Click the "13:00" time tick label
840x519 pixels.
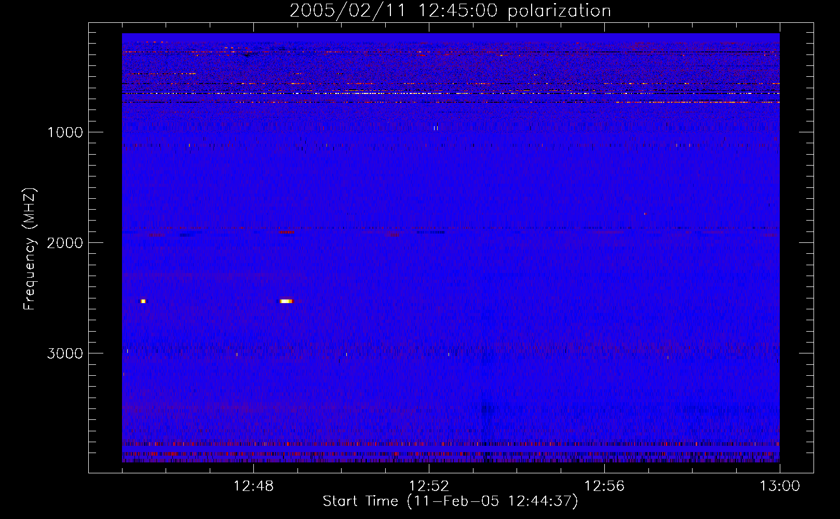(x=780, y=486)
